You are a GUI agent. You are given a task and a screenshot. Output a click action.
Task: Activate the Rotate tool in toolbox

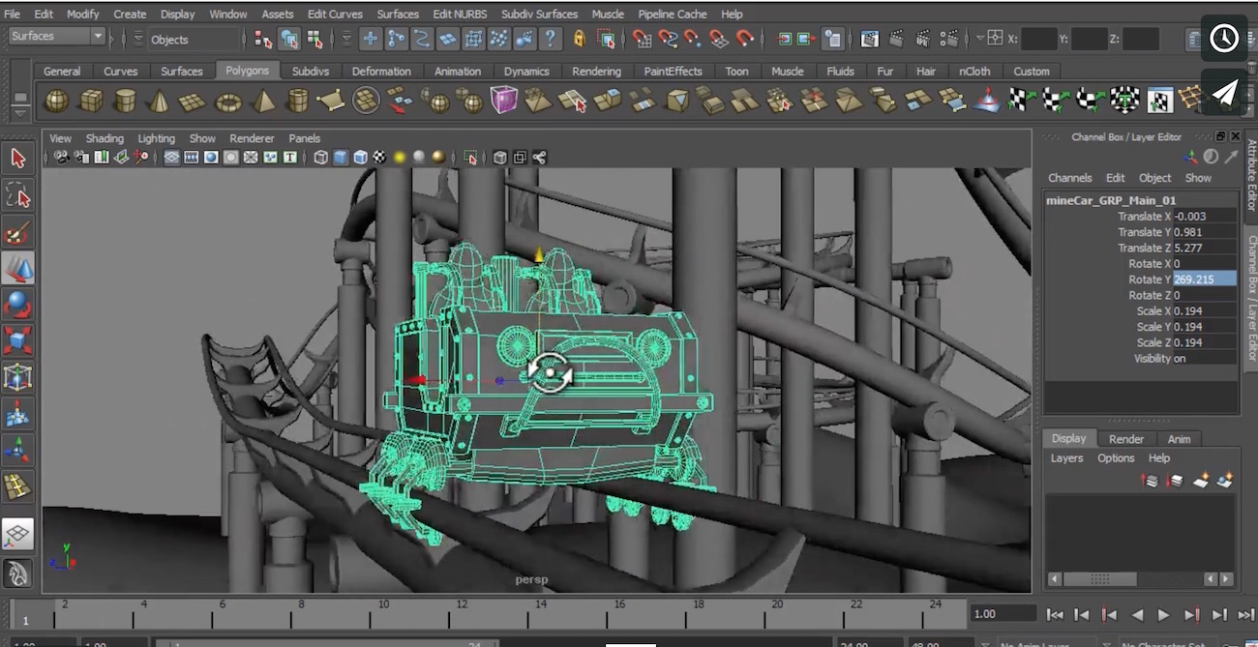click(18, 305)
